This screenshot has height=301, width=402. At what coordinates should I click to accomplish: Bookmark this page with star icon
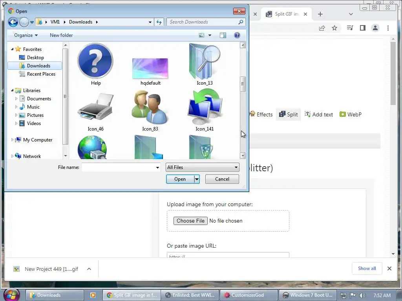[334, 28]
